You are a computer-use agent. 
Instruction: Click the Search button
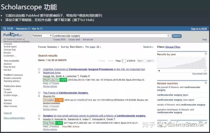tap(177, 36)
